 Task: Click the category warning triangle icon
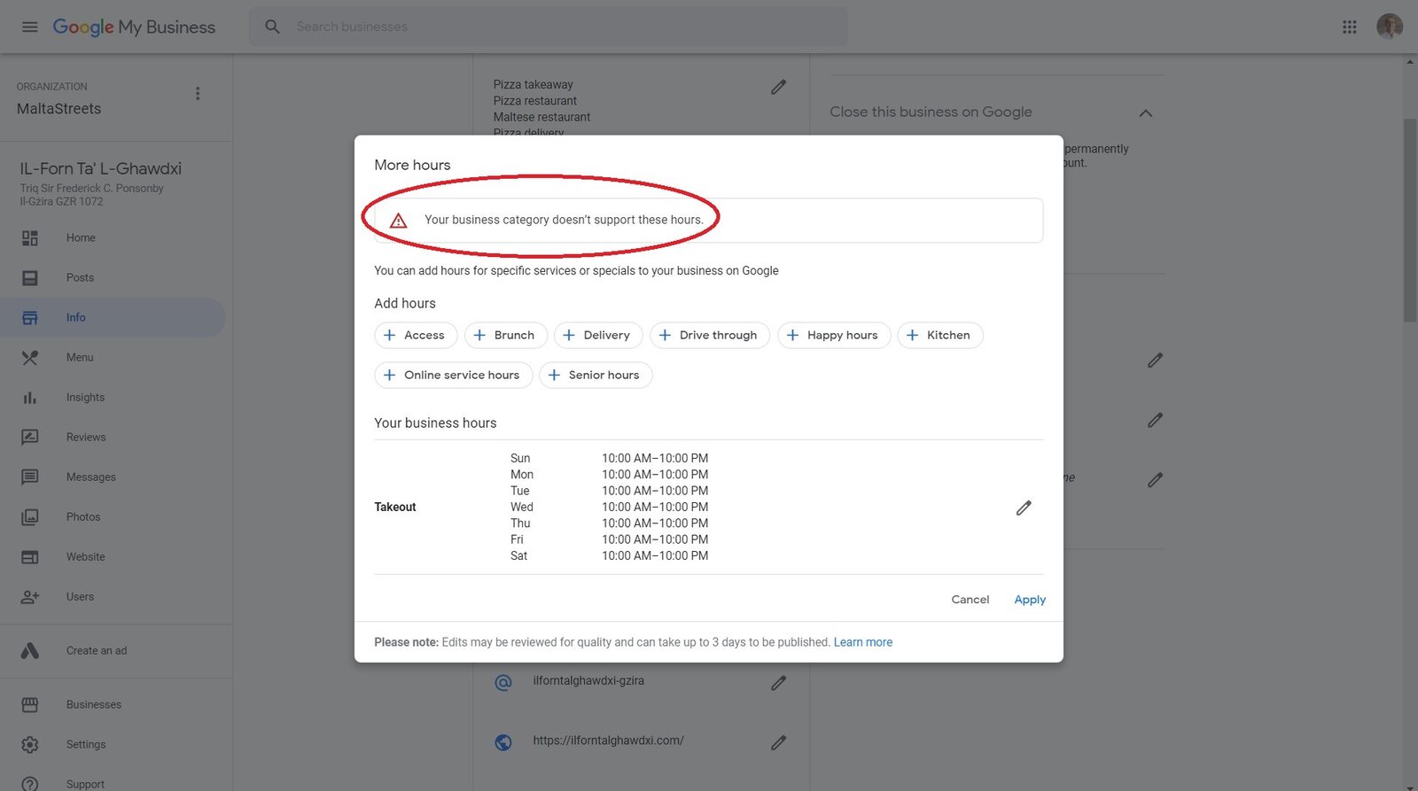[399, 221]
